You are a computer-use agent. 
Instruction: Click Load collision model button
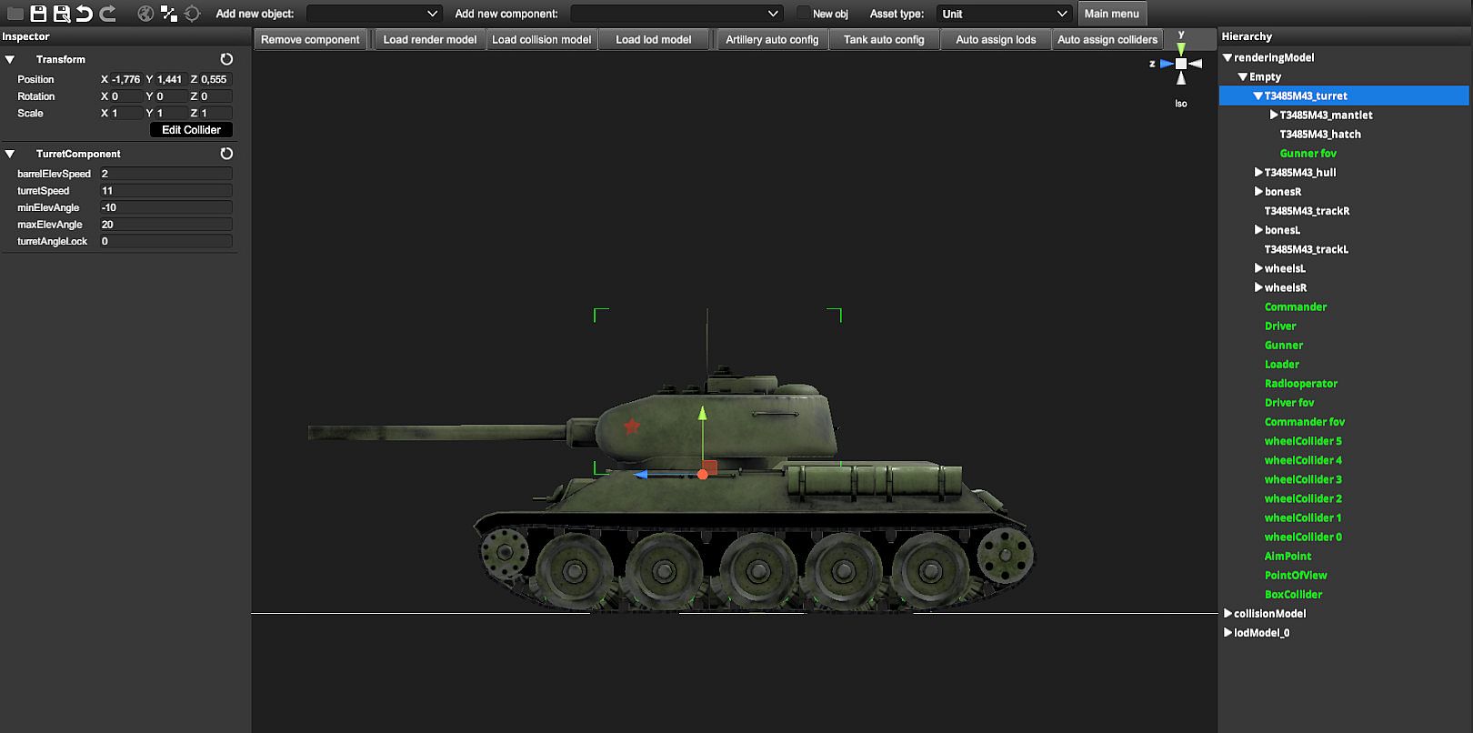pyautogui.click(x=542, y=39)
